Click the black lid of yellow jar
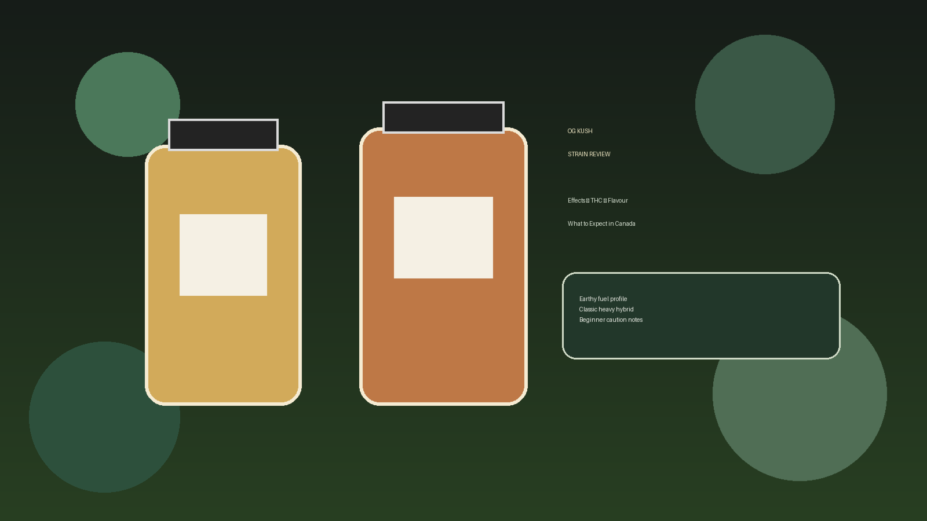 coord(223,135)
